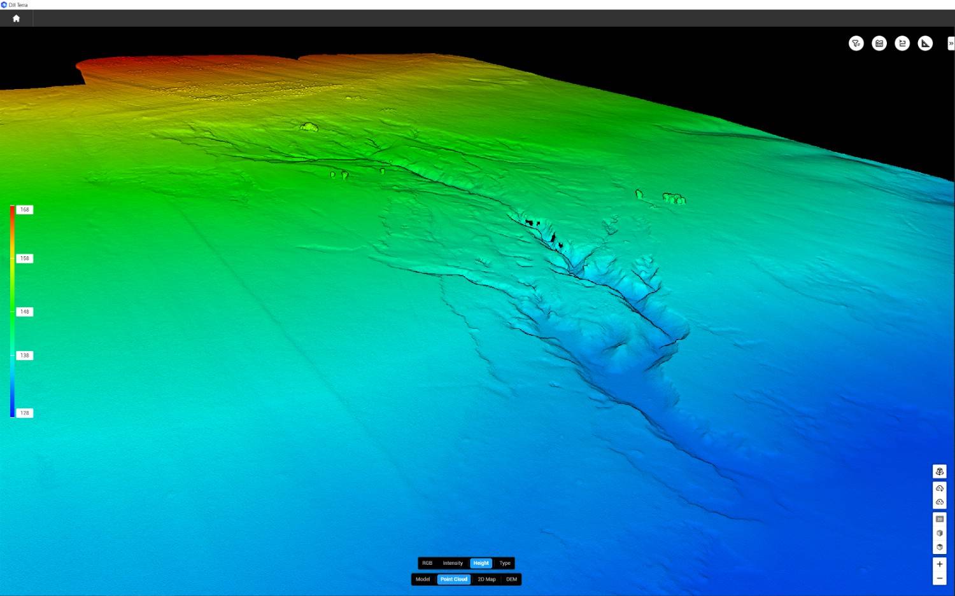This screenshot has width=955, height=596.
Task: Open the map chart panel icon
Action: tap(879, 43)
